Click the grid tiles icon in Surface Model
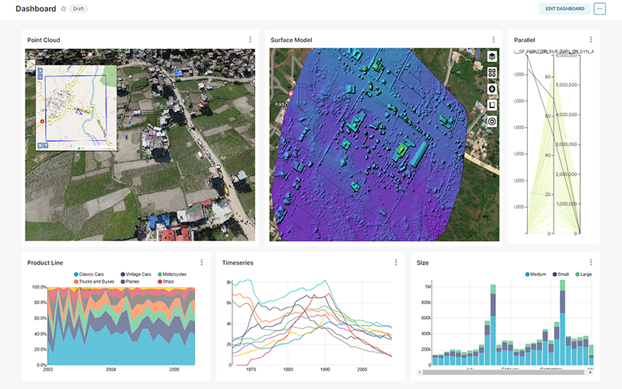Screen dimensions: 622x389 point(492,72)
